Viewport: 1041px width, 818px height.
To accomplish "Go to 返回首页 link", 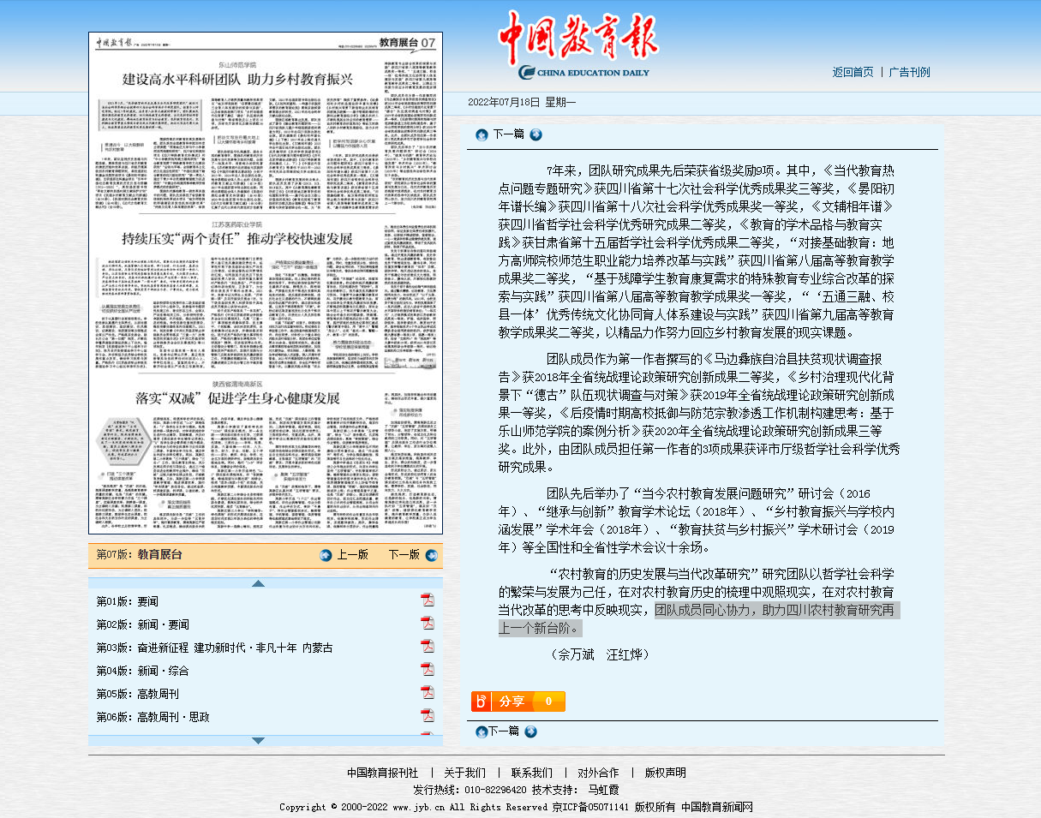I will point(853,72).
